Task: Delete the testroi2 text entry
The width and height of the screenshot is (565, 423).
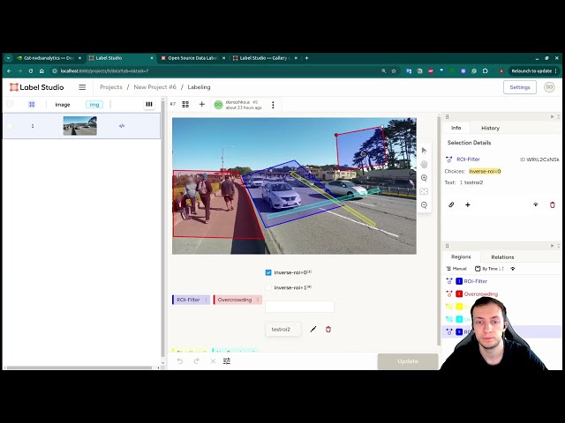Action: 328,329
